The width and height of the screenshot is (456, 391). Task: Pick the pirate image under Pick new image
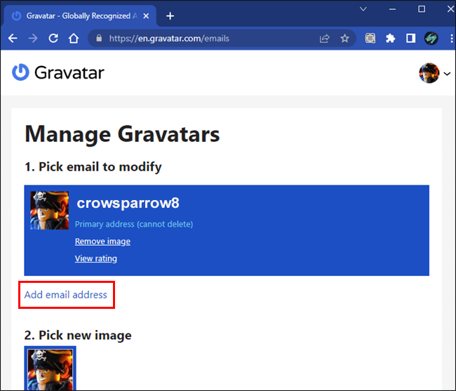[x=50, y=369]
